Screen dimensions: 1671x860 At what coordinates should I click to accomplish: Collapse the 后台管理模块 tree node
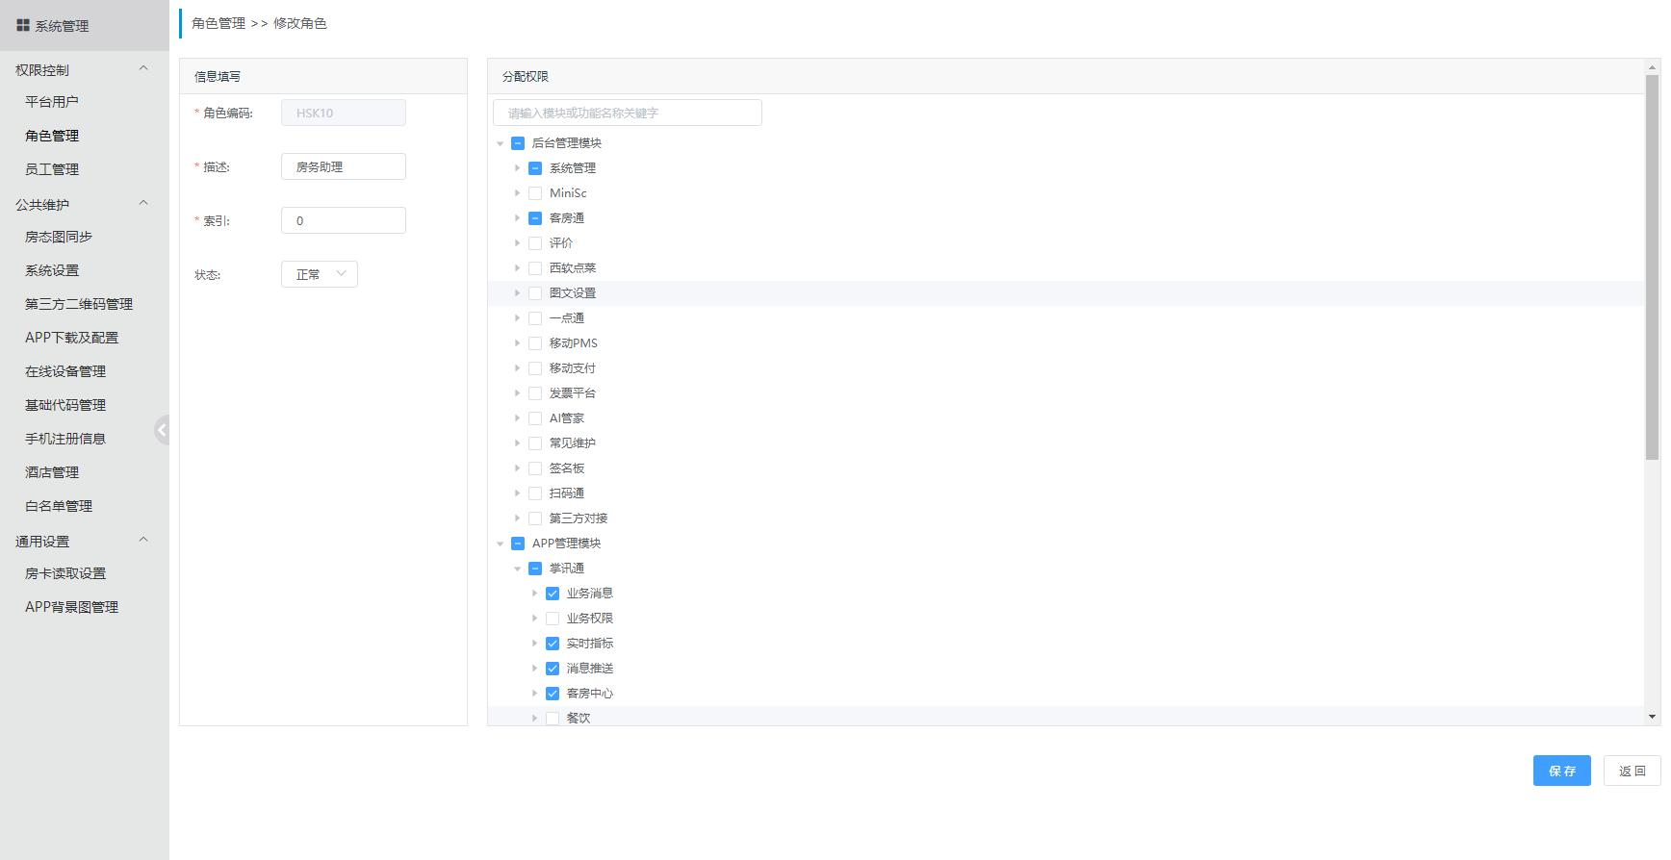point(501,143)
